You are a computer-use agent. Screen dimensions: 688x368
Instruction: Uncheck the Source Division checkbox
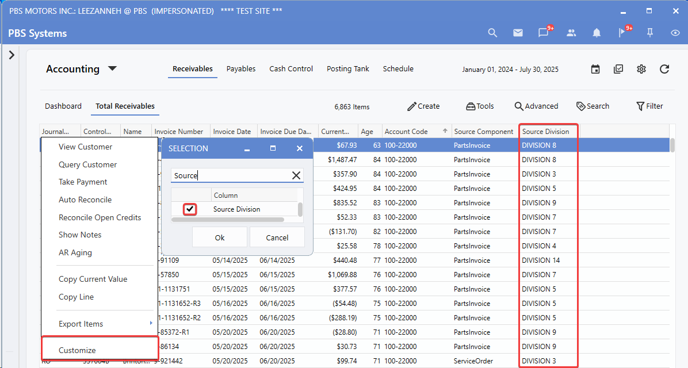(190, 209)
